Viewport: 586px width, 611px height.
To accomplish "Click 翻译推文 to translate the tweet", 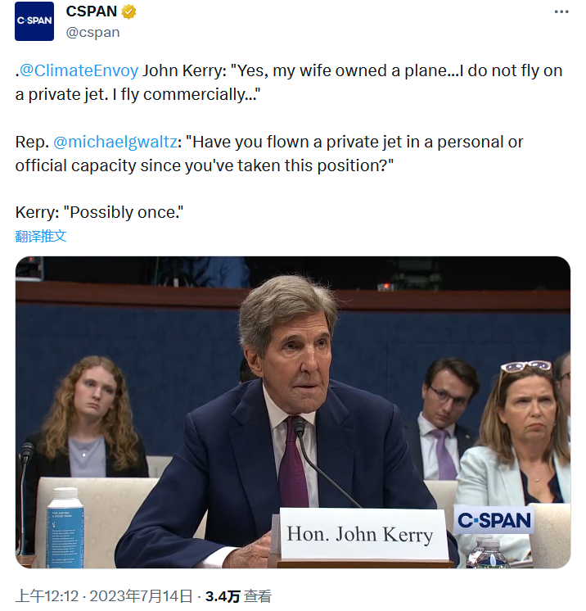I will tap(41, 236).
